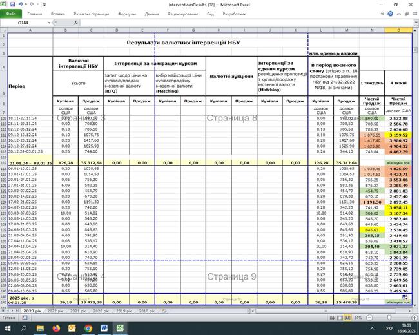Open the Файл tab
The width and height of the screenshot is (419, 335).
point(11,14)
